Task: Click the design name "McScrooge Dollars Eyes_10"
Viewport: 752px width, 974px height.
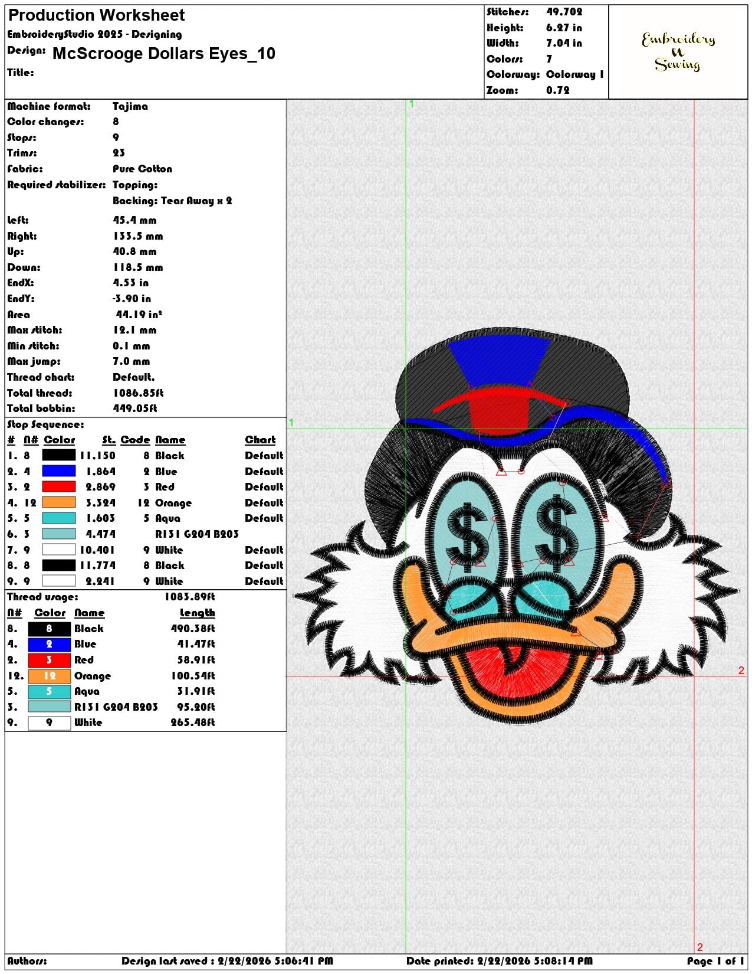Action: [164, 54]
